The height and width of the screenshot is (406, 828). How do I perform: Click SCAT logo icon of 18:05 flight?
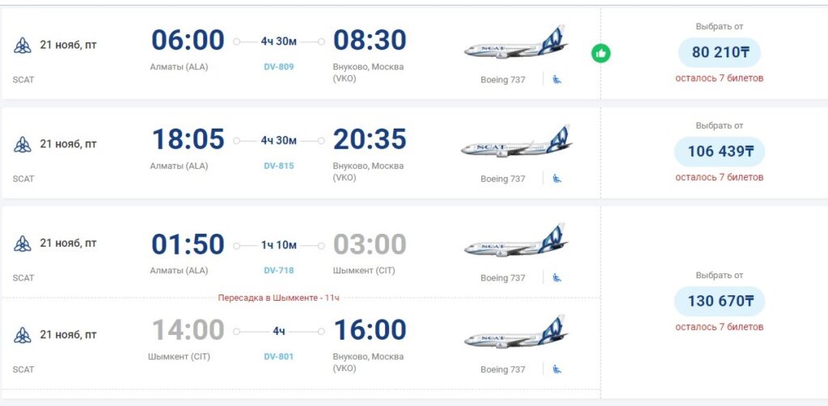[23, 145]
